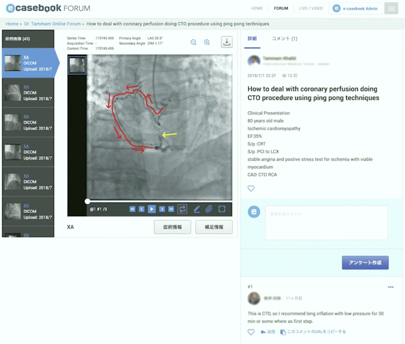405x344 pixels.
Task: Switch to the コメント (1) tab
Action: tap(285, 39)
